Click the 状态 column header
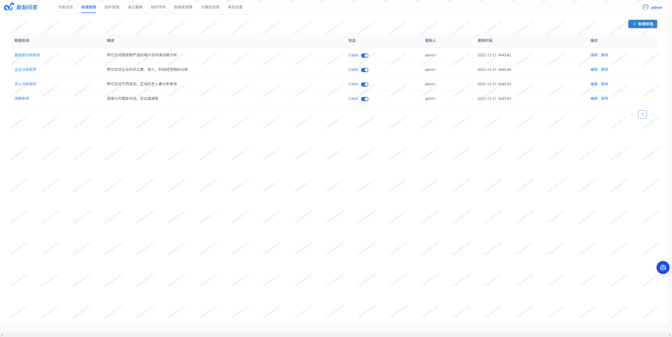Viewport: 672px width, 337px height. (x=352, y=40)
